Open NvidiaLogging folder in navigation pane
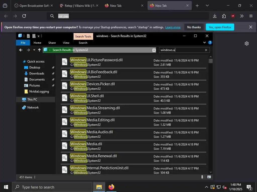This screenshot has height=192, width=257. tap(39, 91)
